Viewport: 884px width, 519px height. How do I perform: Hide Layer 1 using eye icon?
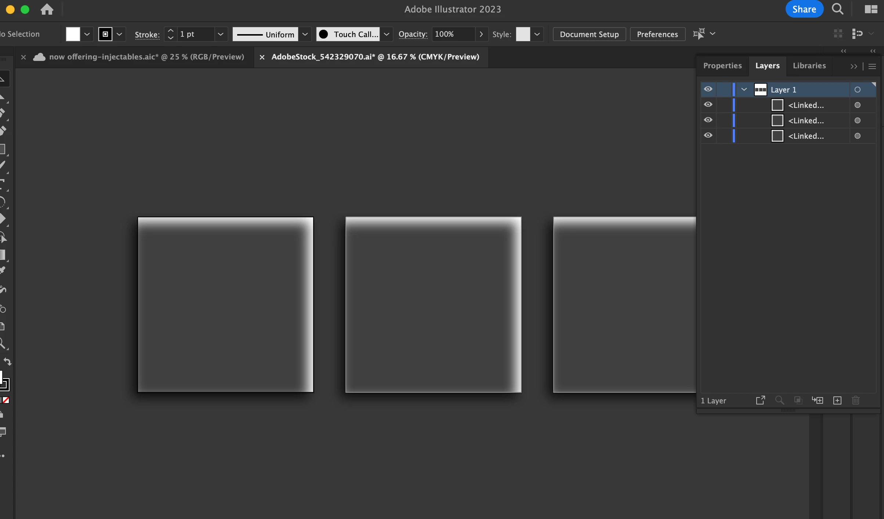tap(708, 89)
